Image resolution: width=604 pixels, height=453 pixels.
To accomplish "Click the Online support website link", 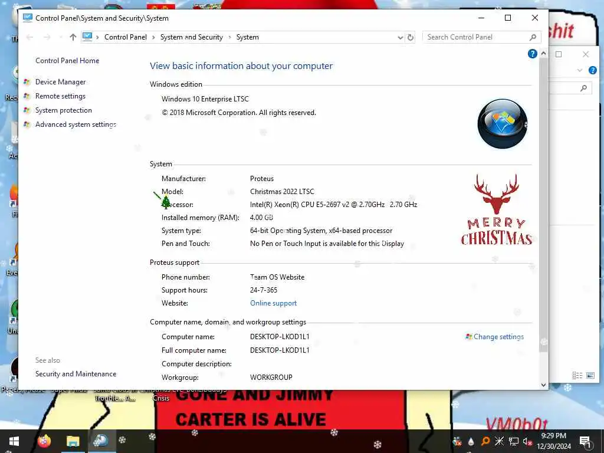I will pyautogui.click(x=273, y=303).
